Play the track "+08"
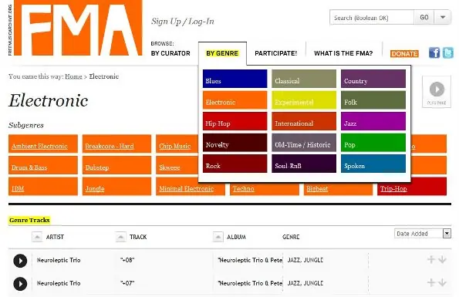This screenshot has width=459, height=297. tap(20, 261)
